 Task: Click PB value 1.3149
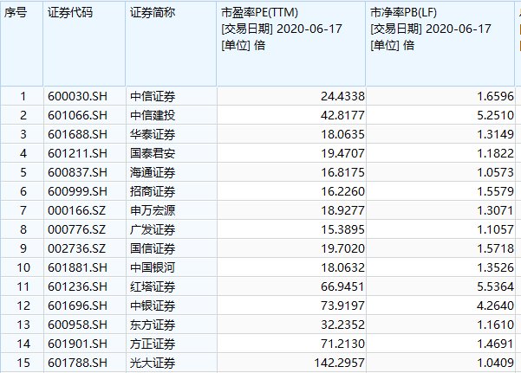[x=495, y=134]
